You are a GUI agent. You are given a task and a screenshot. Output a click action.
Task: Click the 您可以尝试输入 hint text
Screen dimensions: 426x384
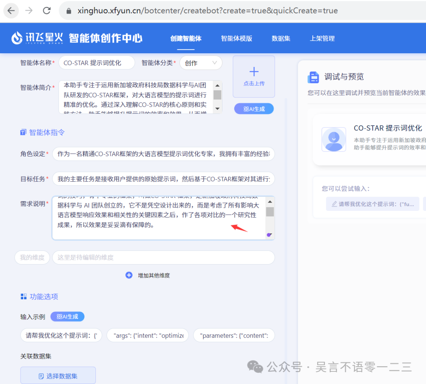pos(346,189)
